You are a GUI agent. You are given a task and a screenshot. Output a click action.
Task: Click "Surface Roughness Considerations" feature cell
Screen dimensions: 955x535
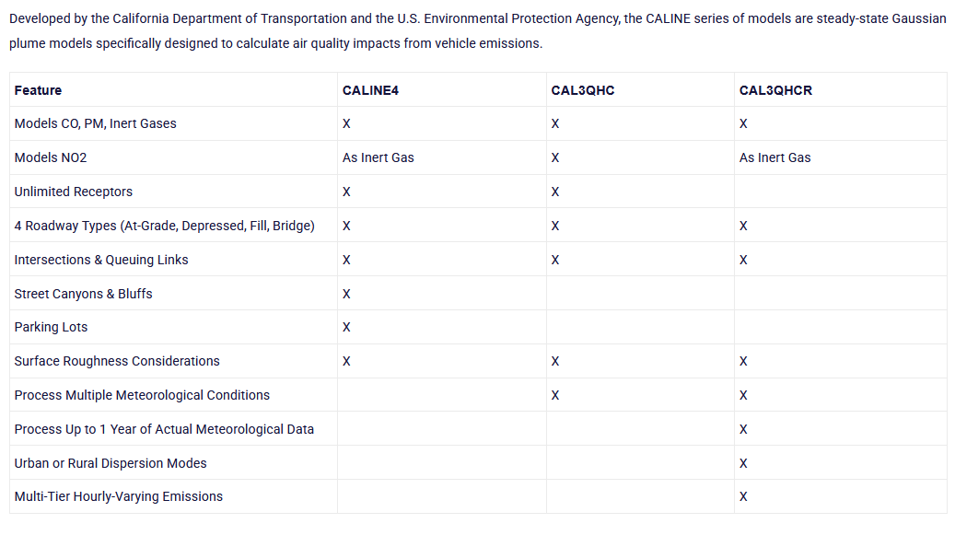click(117, 361)
